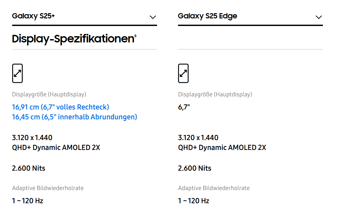Click the 3.120 x 1.440 resolution for Galaxy S25+

coord(32,137)
